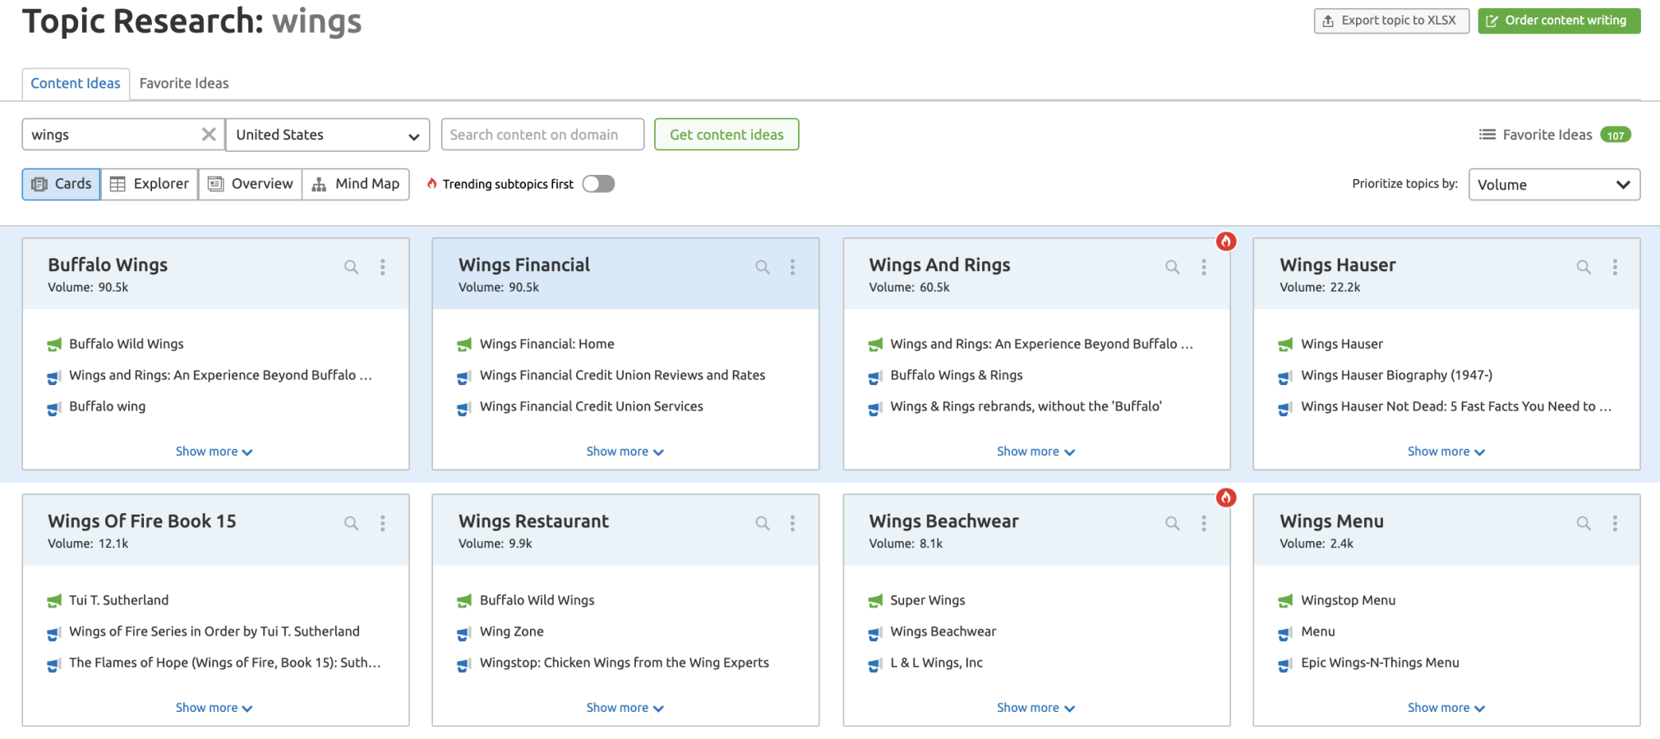Switch to Favorite Ideas tab
Viewport: 1660px width, 739px height.
(x=184, y=83)
